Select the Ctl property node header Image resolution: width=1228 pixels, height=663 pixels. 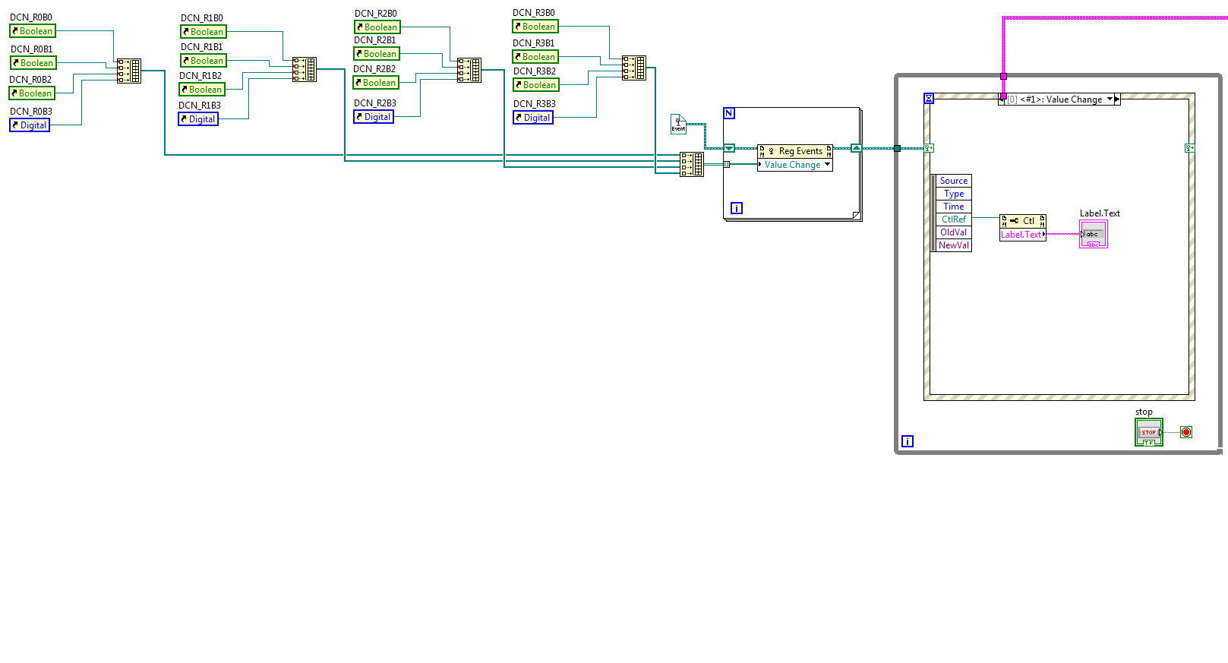(x=1023, y=221)
